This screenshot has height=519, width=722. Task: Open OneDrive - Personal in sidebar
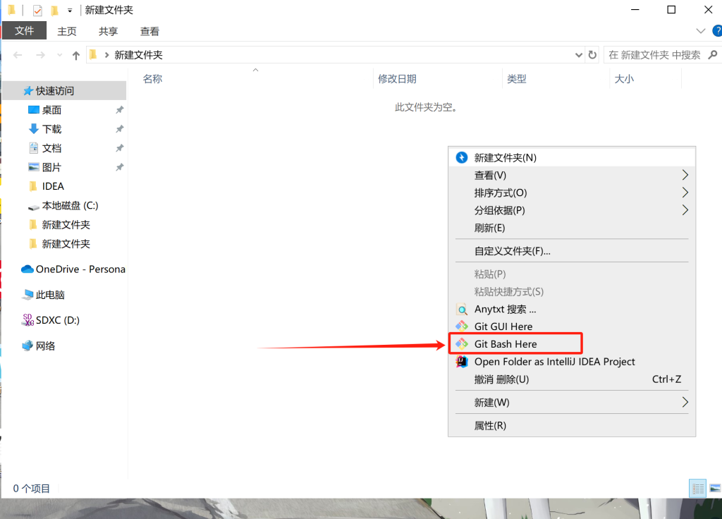(73, 269)
